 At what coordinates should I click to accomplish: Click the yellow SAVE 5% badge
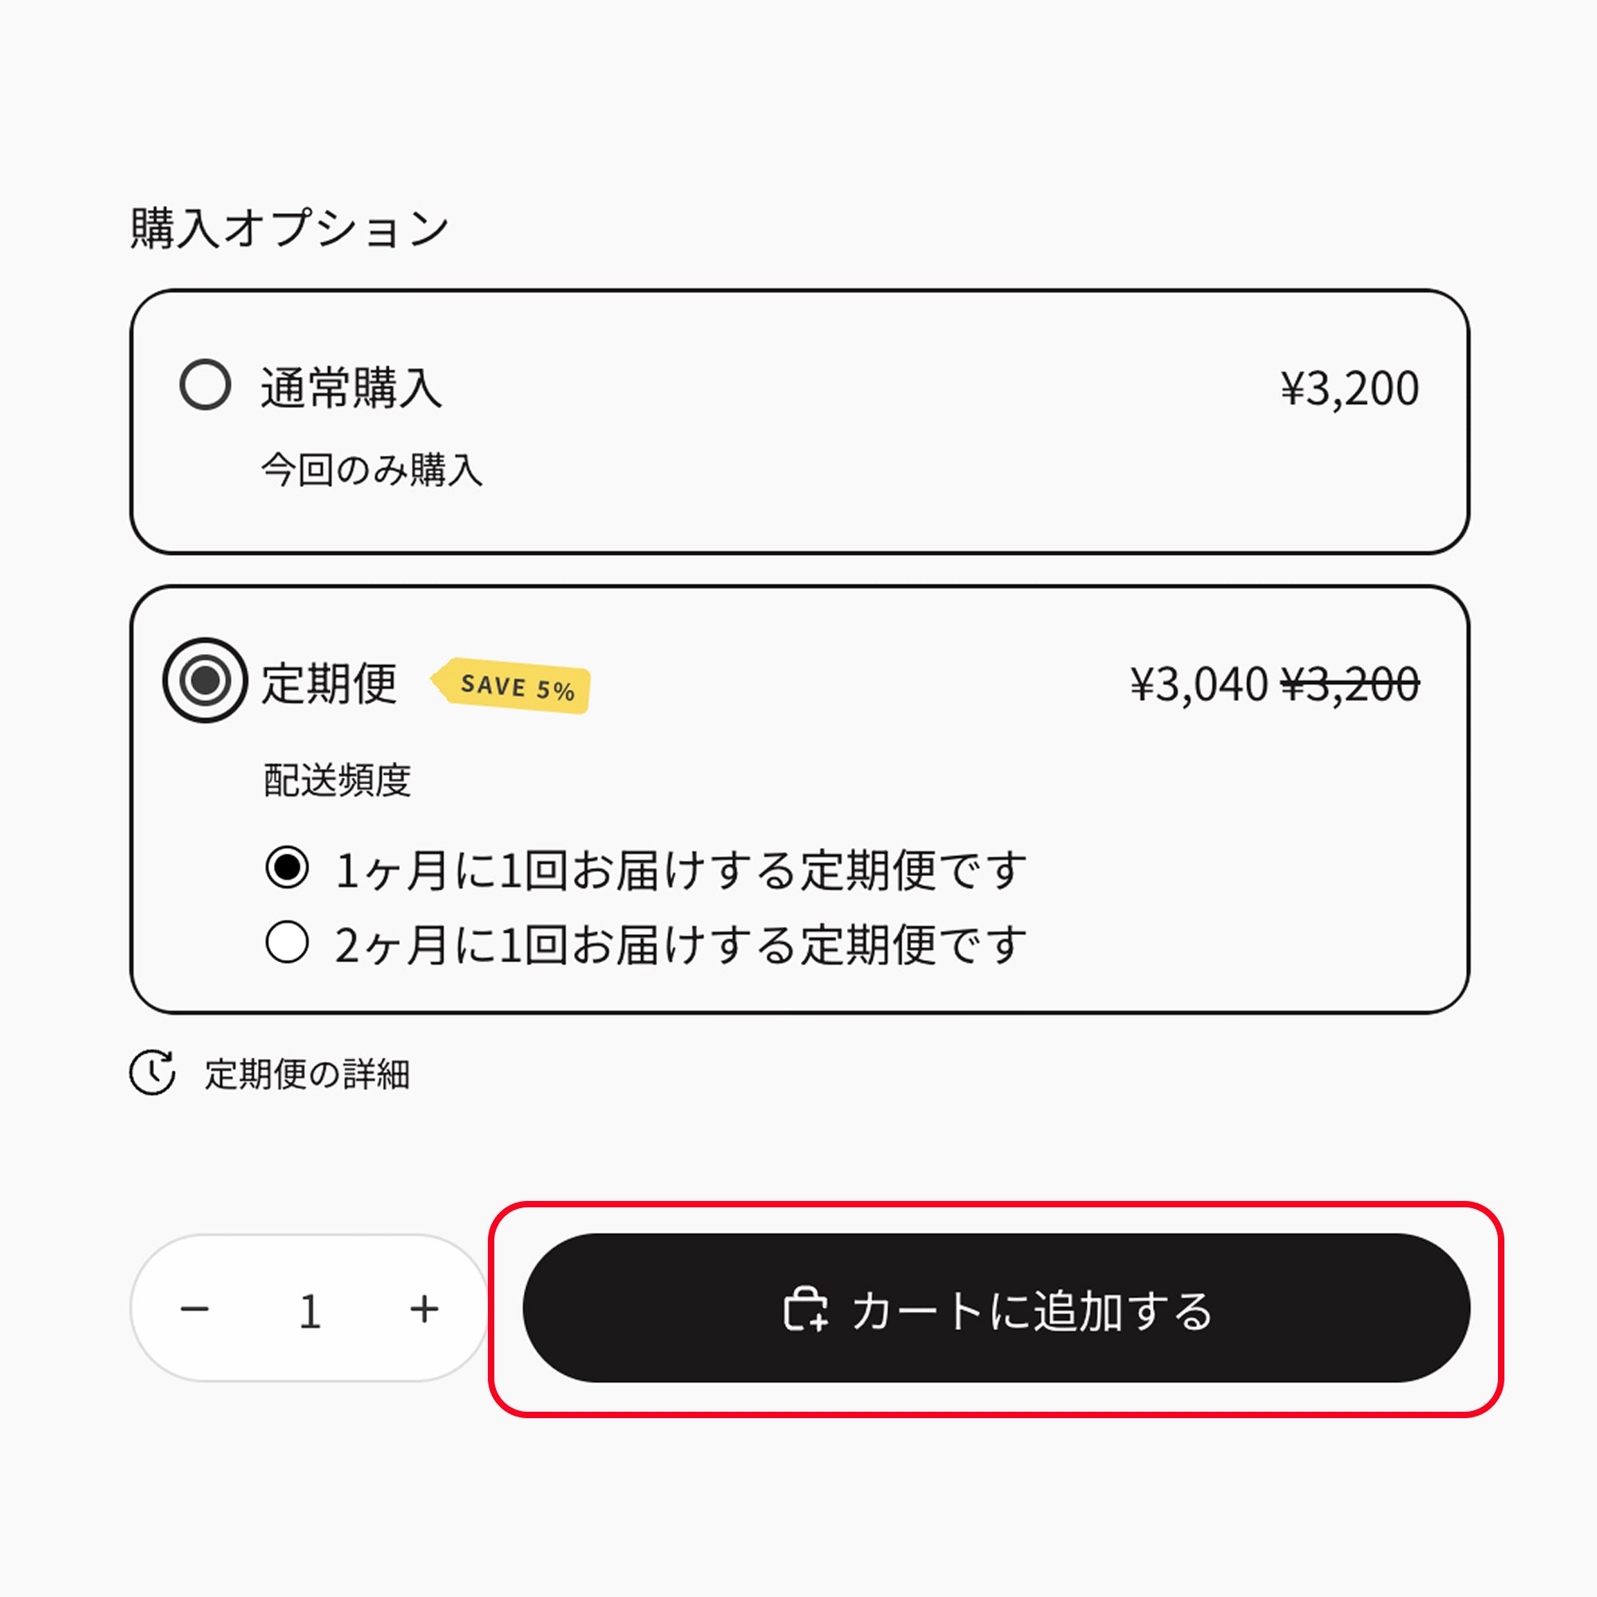point(513,686)
